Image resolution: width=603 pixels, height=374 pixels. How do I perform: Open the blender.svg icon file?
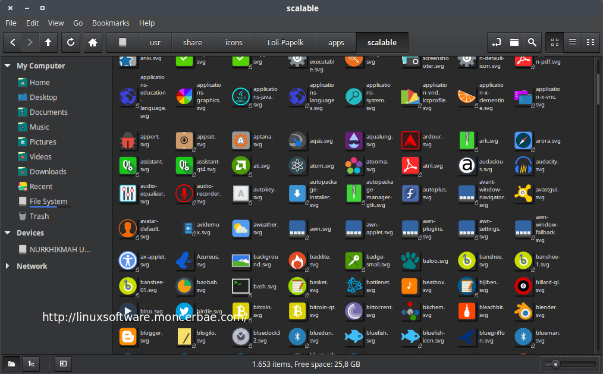[x=523, y=311]
